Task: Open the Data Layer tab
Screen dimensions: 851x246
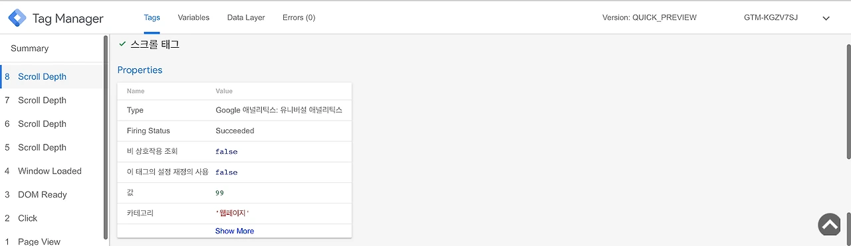Action: 246,17
